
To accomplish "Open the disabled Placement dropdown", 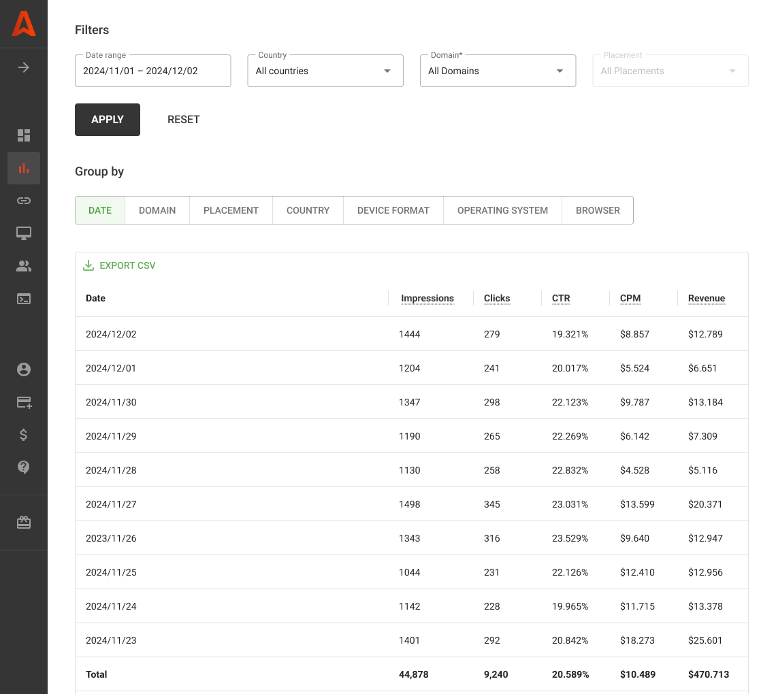I will pyautogui.click(x=670, y=71).
